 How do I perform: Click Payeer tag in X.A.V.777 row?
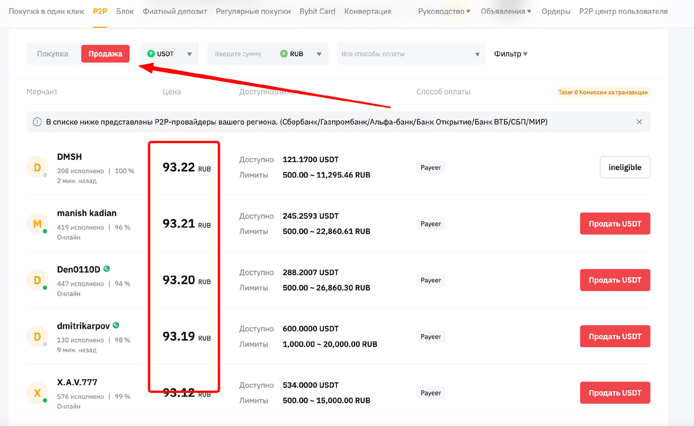431,393
